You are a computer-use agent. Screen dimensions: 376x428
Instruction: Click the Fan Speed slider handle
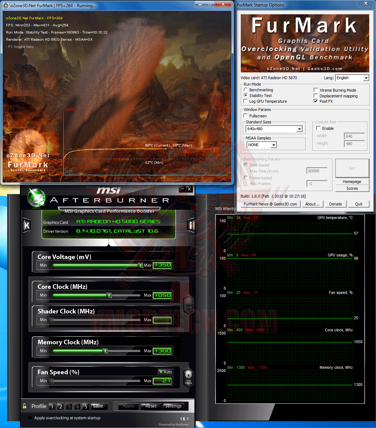pos(51,381)
